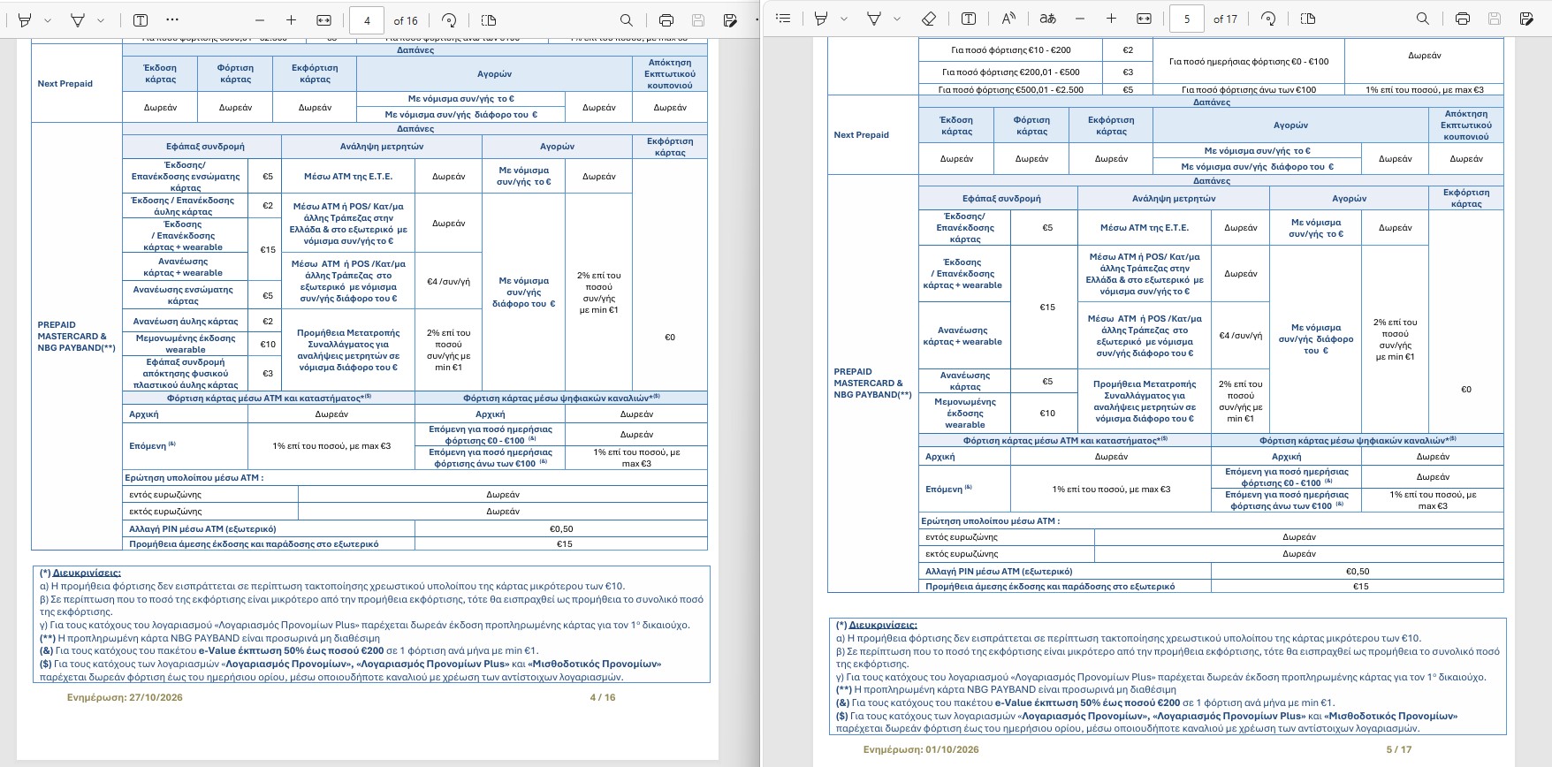Screen dimensions: 1552x767
Task: Print the right PDF document
Action: [x=1463, y=19]
